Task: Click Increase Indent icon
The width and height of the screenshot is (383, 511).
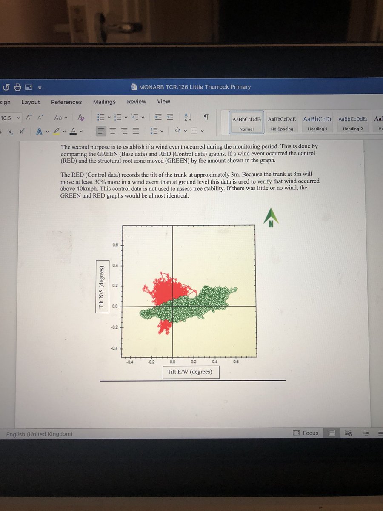Action: pos(170,117)
